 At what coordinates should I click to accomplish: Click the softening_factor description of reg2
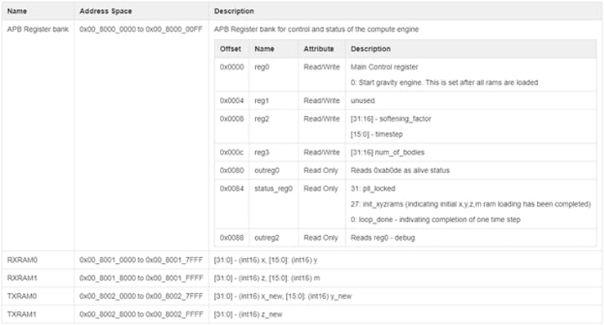click(391, 118)
